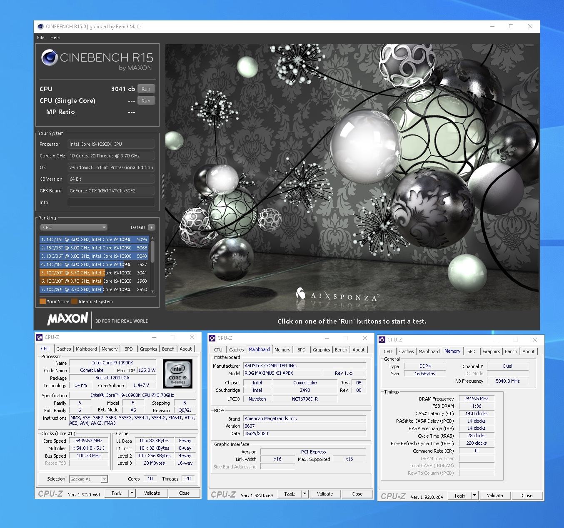Open About tab in right CPU-Z window
The width and height of the screenshot is (564, 528).
(529, 351)
